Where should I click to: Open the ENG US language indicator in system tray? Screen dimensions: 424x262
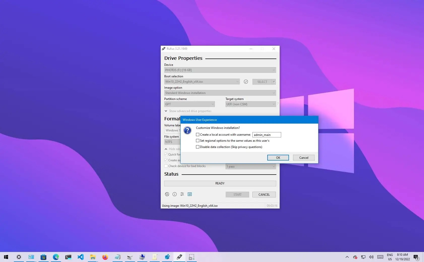click(390, 257)
